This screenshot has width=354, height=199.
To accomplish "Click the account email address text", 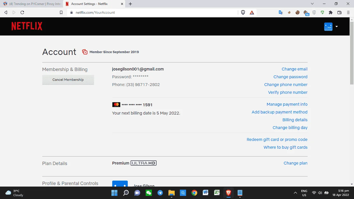I will coord(138,69).
